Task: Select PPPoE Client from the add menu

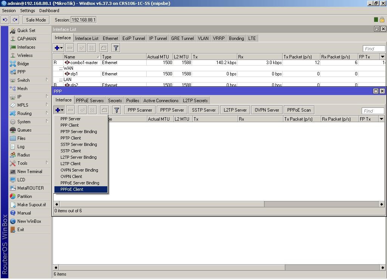Action: tap(72, 189)
